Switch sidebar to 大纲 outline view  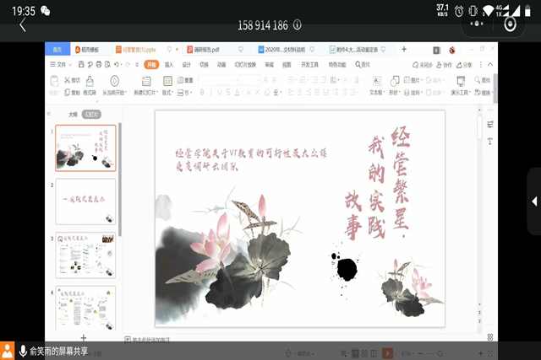[x=73, y=114]
